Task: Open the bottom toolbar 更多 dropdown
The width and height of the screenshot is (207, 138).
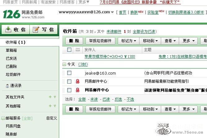Action: pyautogui.click(x=188, y=109)
